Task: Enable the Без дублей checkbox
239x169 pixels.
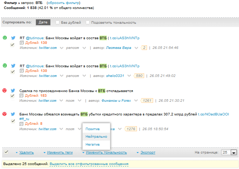Action: (x=58, y=22)
